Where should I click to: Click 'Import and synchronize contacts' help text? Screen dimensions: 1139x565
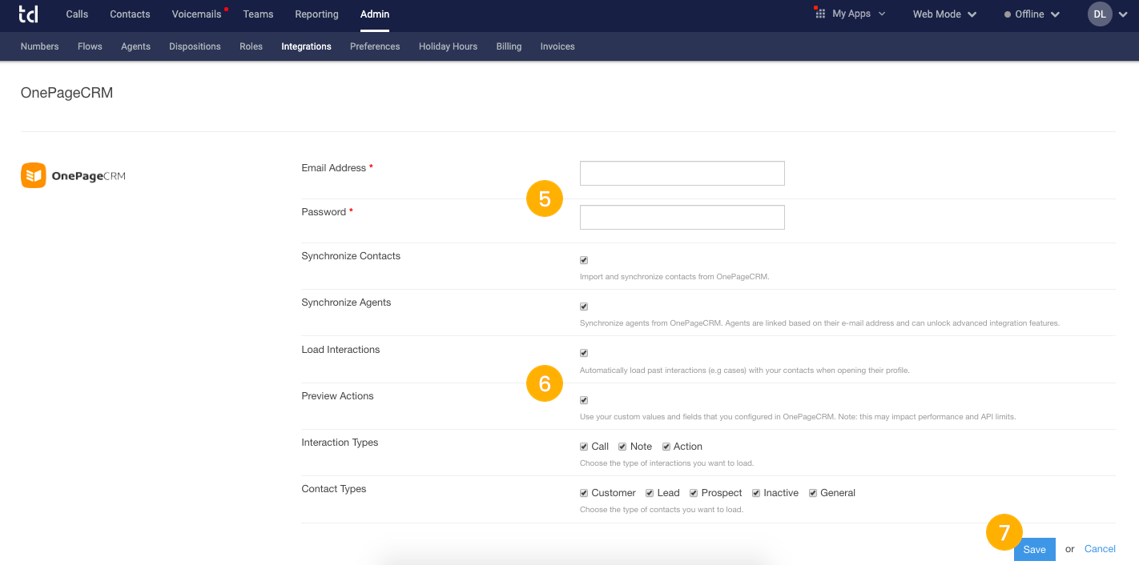(x=674, y=277)
